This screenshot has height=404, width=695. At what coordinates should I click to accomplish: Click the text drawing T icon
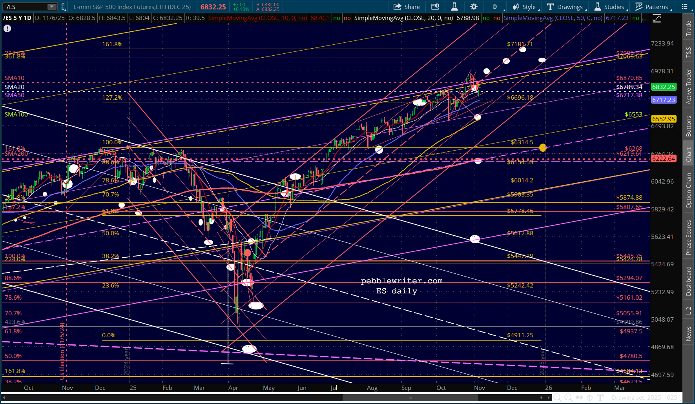click(x=600, y=398)
